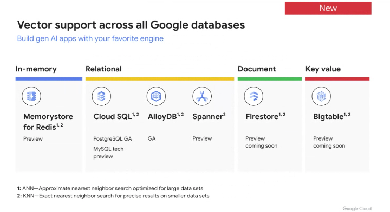Click the Memorystore for Redis icon
This screenshot has width=390, height=212.
(31, 96)
